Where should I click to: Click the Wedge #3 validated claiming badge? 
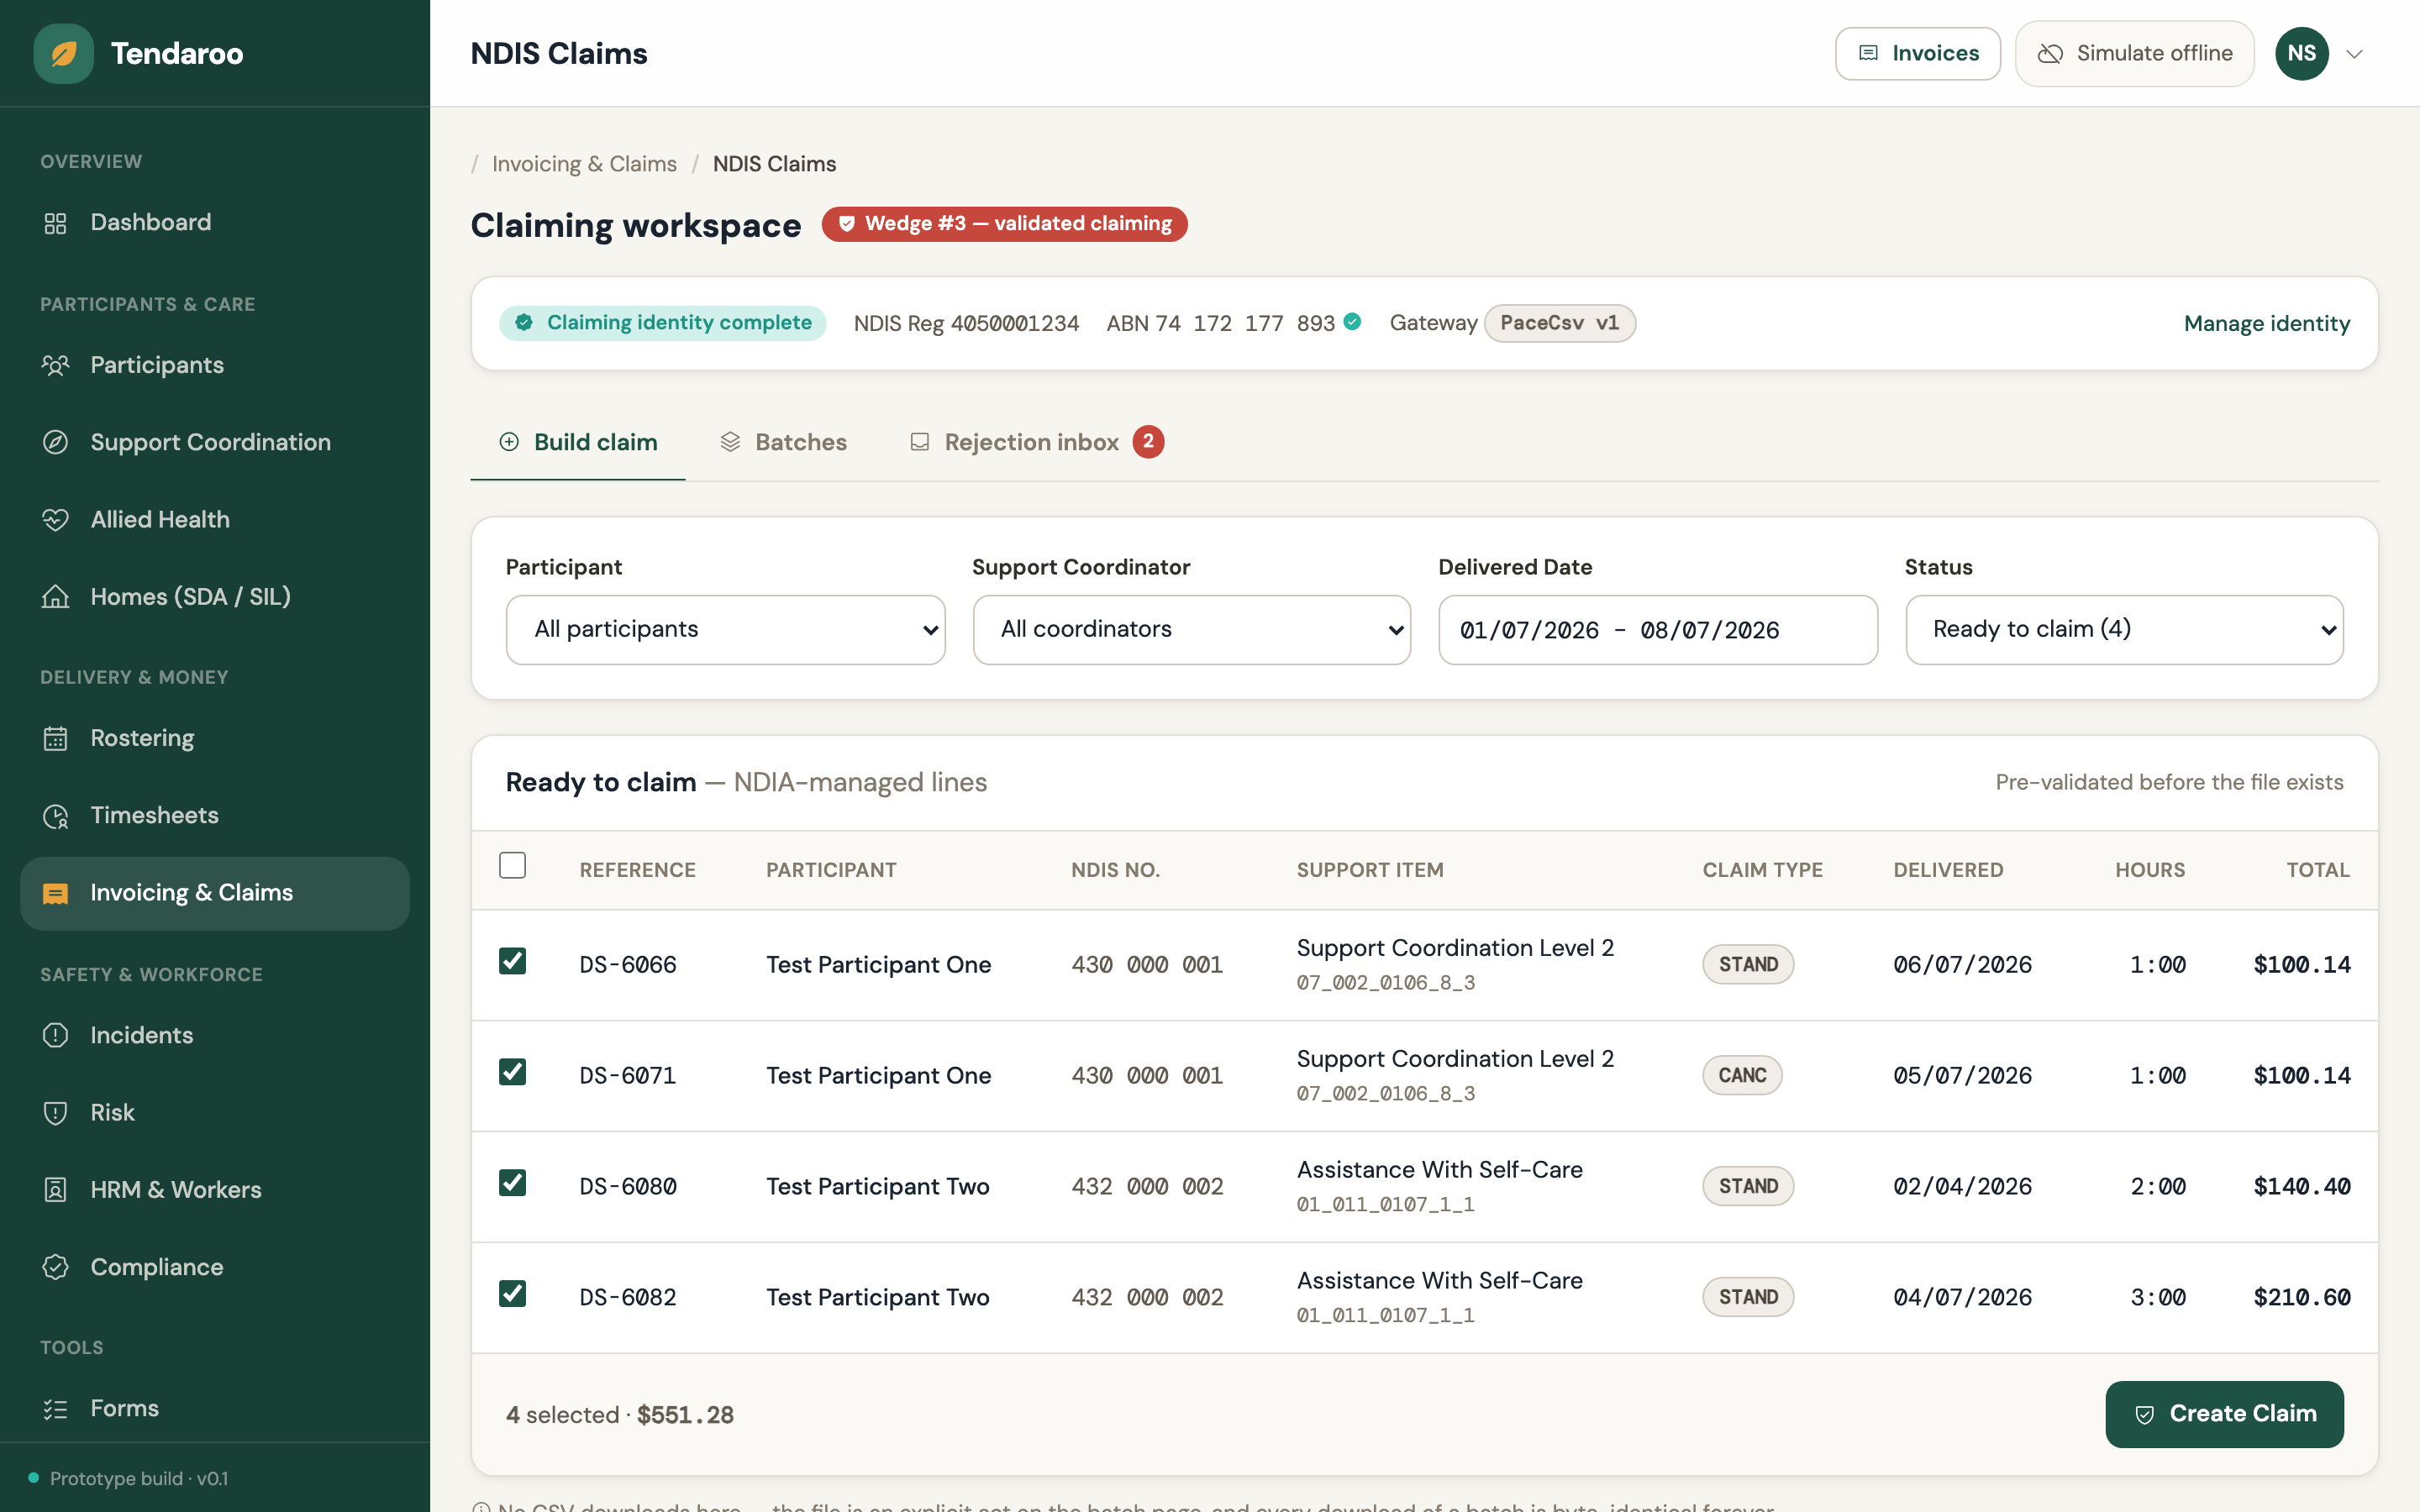[x=1004, y=224]
